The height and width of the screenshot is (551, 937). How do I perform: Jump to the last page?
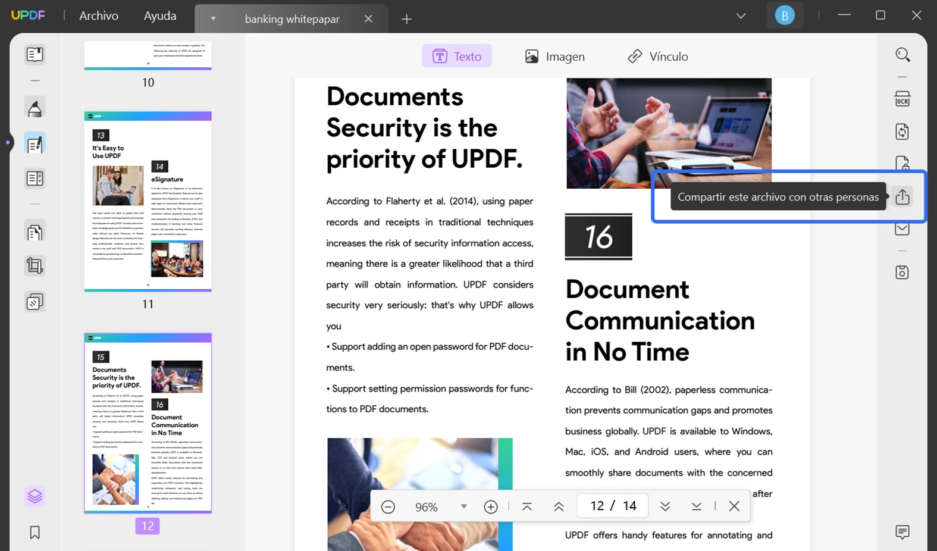pyautogui.click(x=696, y=506)
